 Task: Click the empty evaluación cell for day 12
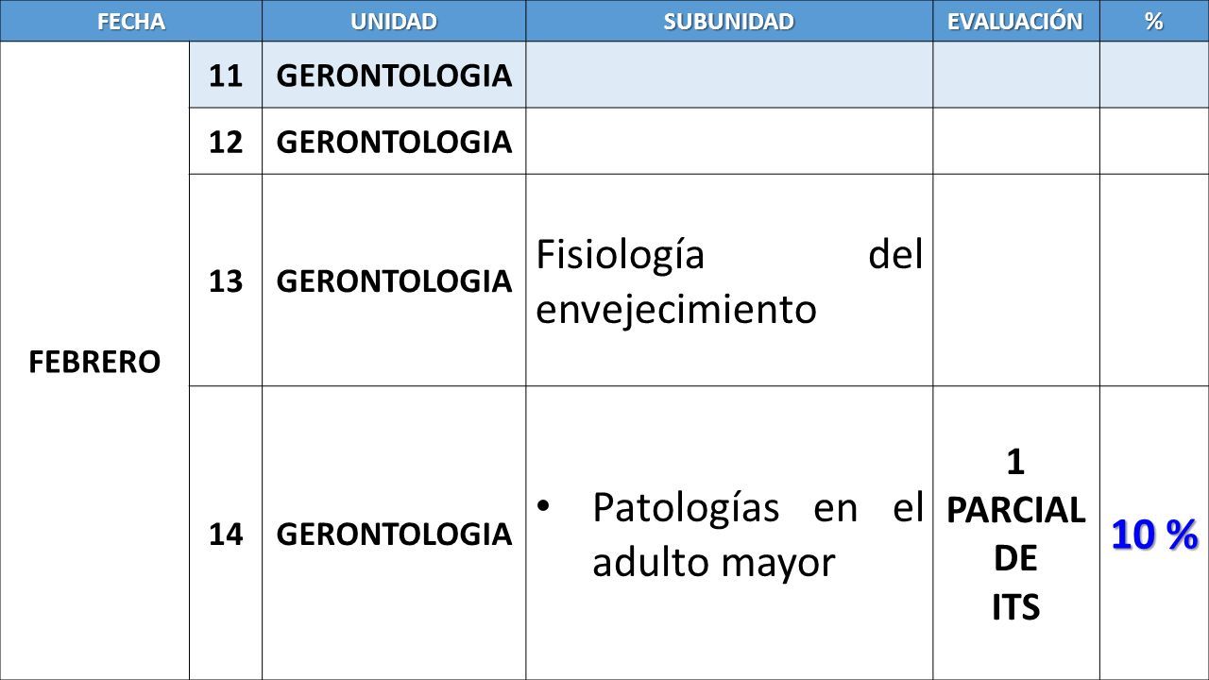click(x=1016, y=141)
